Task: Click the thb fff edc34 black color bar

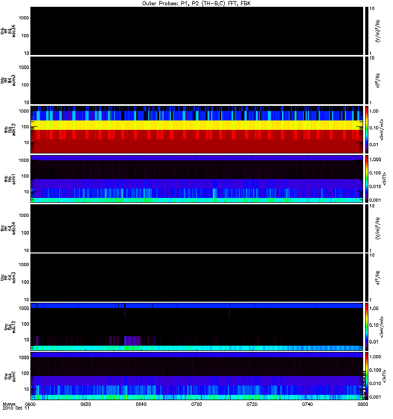Action: (x=367, y=31)
